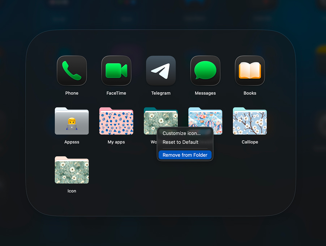Launch FaceTime from the folder

(116, 70)
